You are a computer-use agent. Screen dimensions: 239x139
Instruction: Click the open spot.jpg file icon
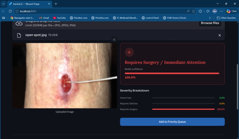click(19, 35)
